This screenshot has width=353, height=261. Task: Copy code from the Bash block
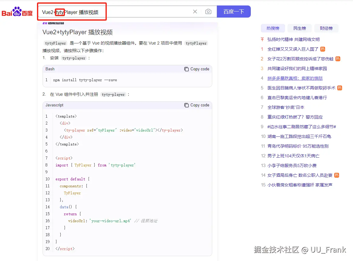pos(197,69)
